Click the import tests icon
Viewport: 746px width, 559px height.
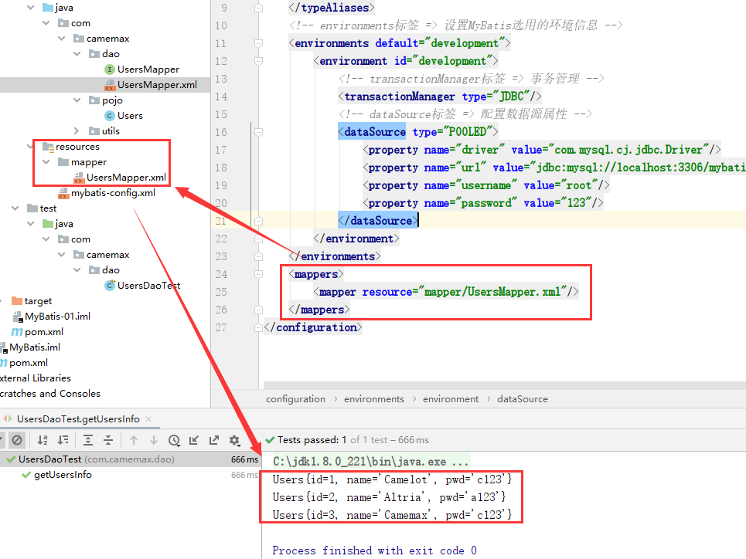coord(193,440)
